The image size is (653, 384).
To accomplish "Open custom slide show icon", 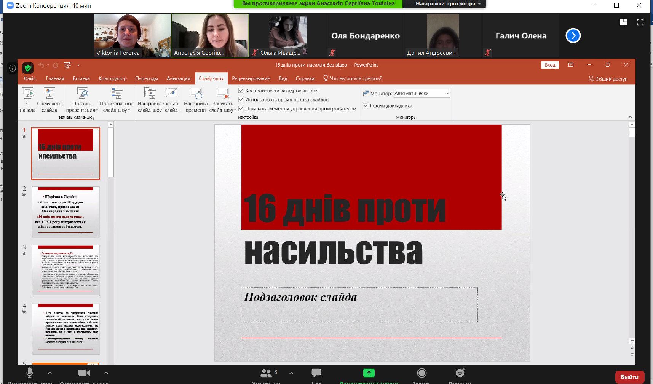I will coord(117,93).
